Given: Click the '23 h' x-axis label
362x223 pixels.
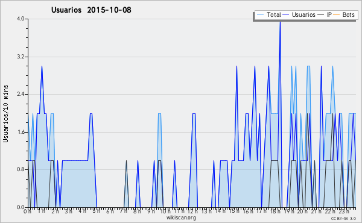Looking at the screenshot, I should [x=344, y=212].
